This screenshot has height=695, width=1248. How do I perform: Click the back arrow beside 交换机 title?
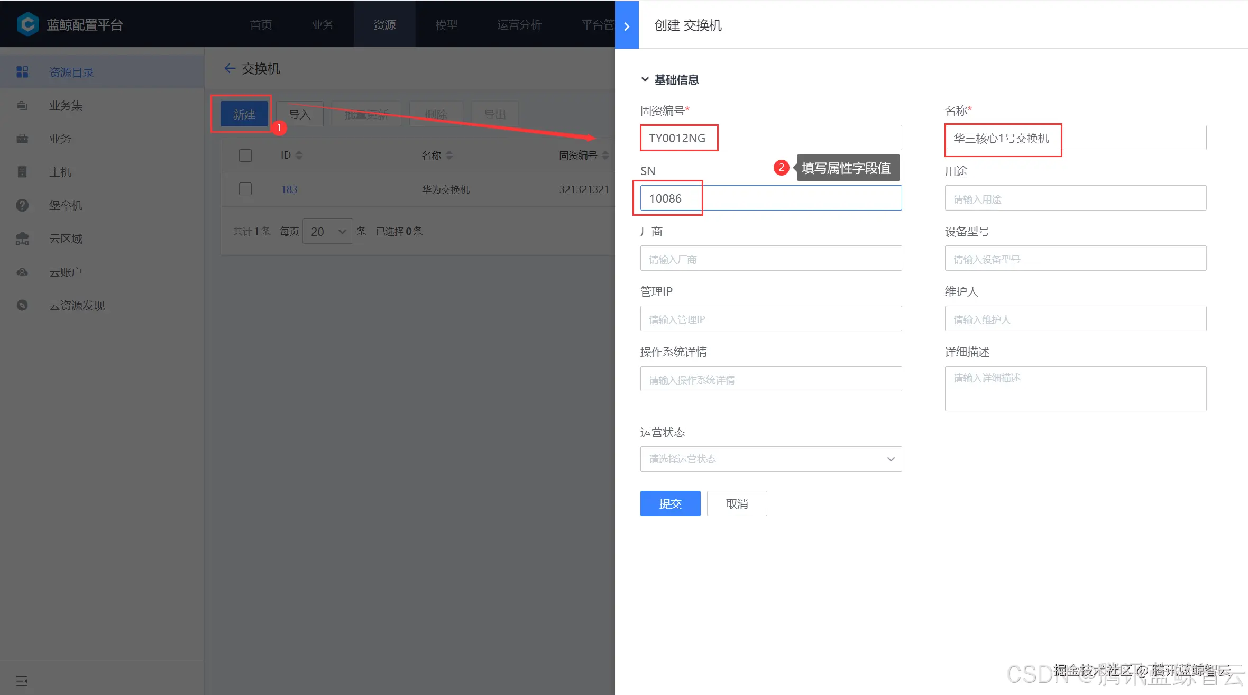point(230,68)
